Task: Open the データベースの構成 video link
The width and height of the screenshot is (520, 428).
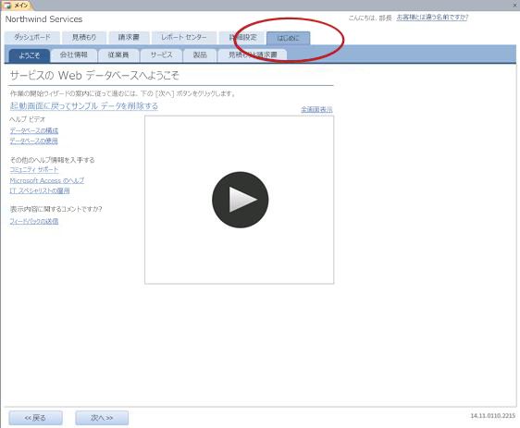Action: [34, 130]
